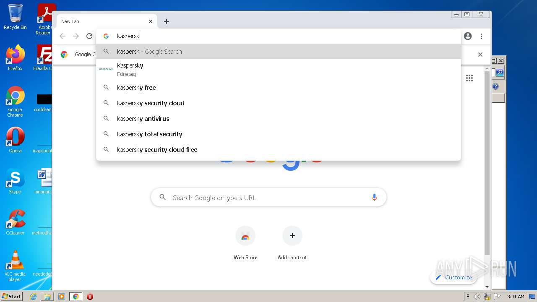Open Opera desktop shortcut
537x302 pixels.
point(15,140)
